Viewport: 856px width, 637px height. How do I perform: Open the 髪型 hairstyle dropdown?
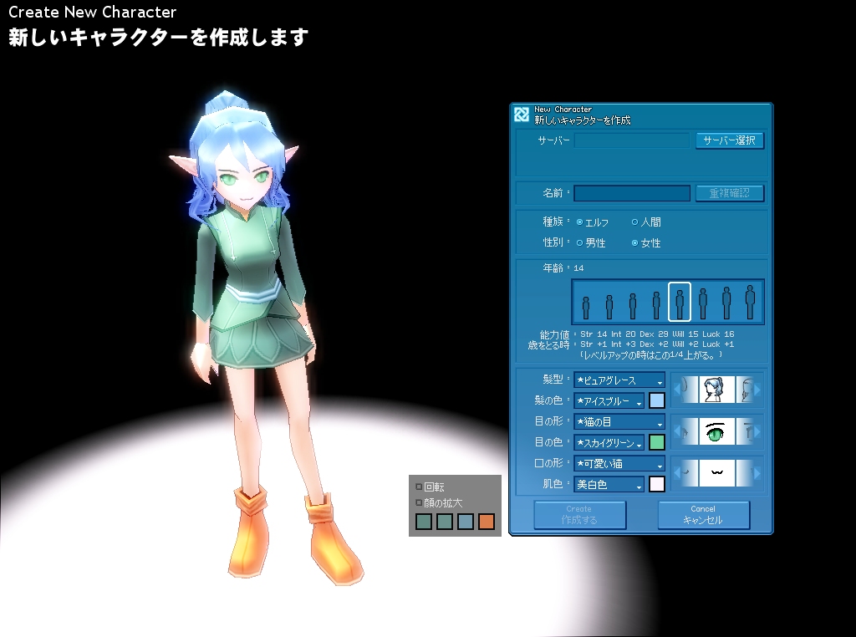click(x=619, y=380)
